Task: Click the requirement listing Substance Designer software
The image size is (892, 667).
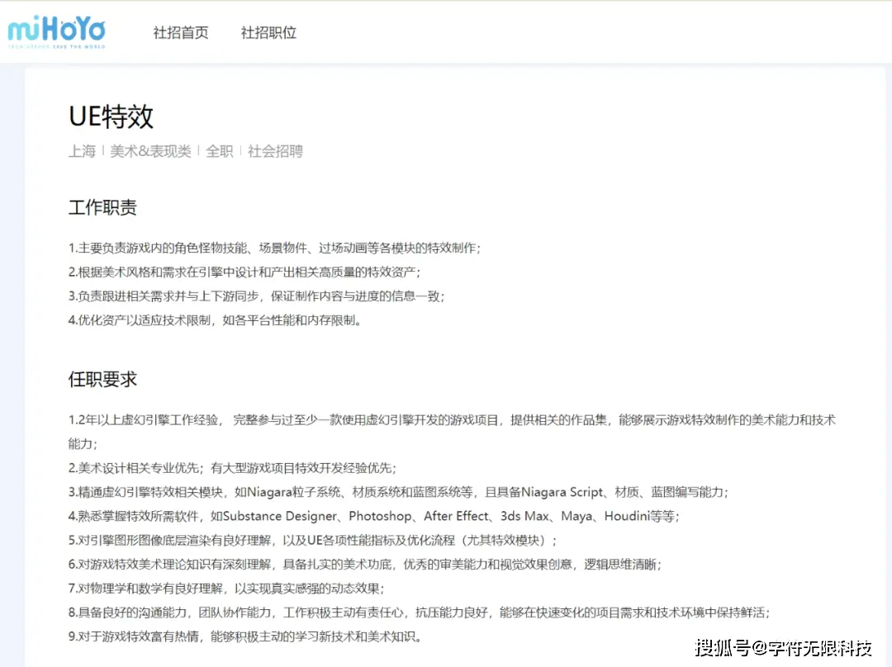Action: click(x=373, y=517)
